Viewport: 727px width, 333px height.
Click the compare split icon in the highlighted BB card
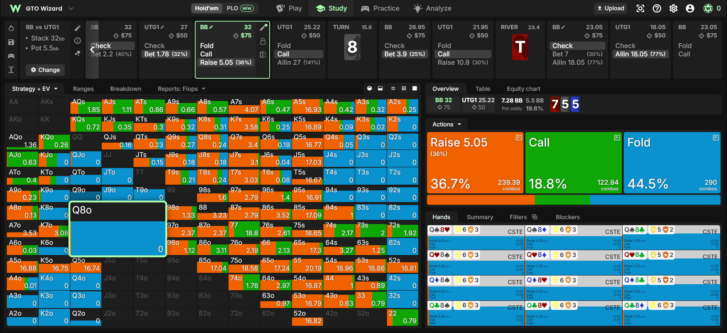tap(263, 54)
